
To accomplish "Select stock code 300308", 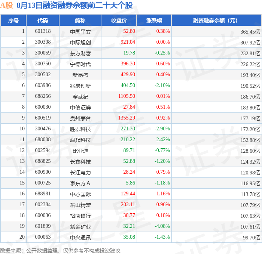I will [43, 42].
